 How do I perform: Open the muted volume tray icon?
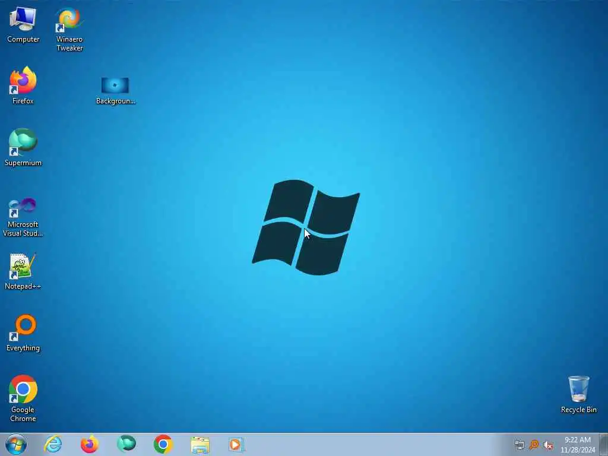click(548, 445)
